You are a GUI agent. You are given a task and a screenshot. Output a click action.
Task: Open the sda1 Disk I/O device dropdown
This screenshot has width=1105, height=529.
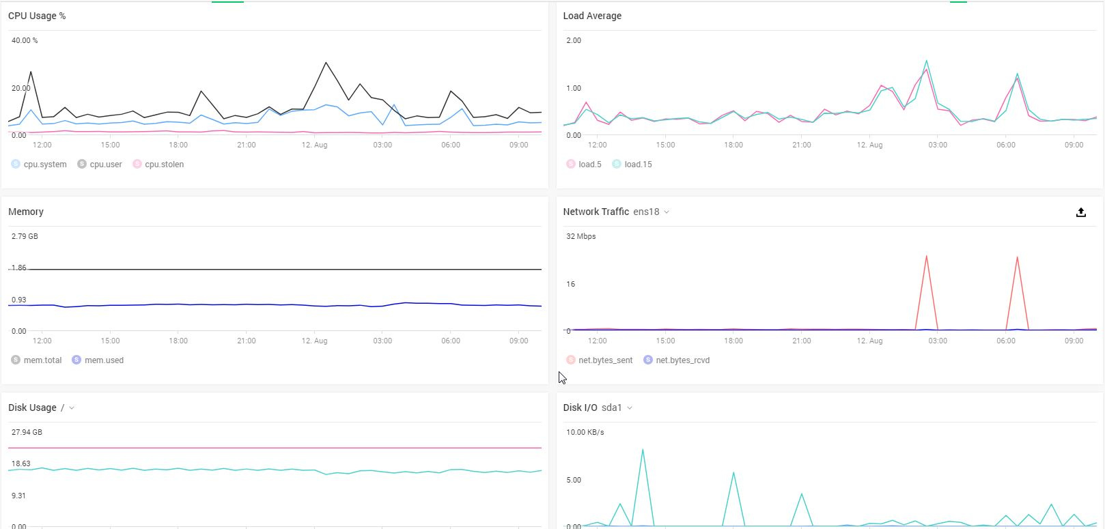[617, 408]
